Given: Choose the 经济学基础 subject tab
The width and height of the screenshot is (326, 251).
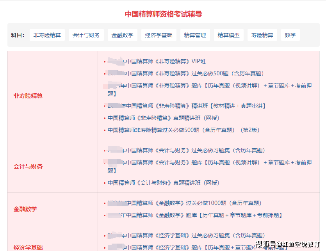Looking at the screenshot, I should click(159, 35).
